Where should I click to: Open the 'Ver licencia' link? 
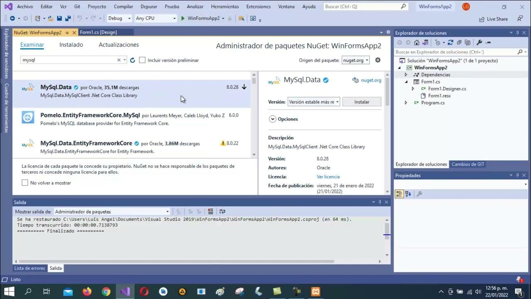[328, 177]
